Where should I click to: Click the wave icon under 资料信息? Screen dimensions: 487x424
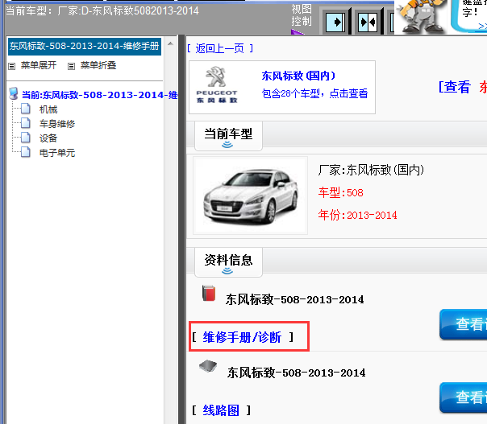227,271
